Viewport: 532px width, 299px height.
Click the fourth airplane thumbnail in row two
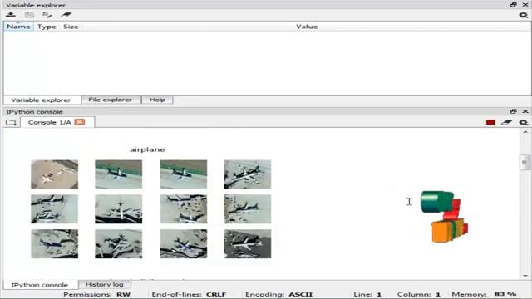[248, 208]
